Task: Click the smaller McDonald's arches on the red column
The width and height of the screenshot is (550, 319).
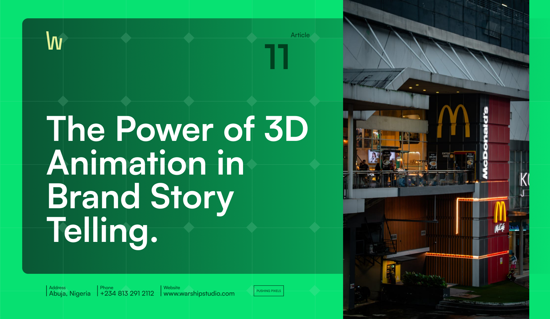Action: 500,210
